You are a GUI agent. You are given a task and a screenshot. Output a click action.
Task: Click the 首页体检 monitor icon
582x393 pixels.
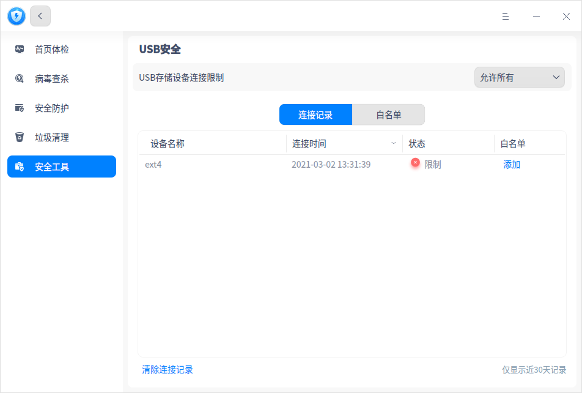(x=20, y=49)
